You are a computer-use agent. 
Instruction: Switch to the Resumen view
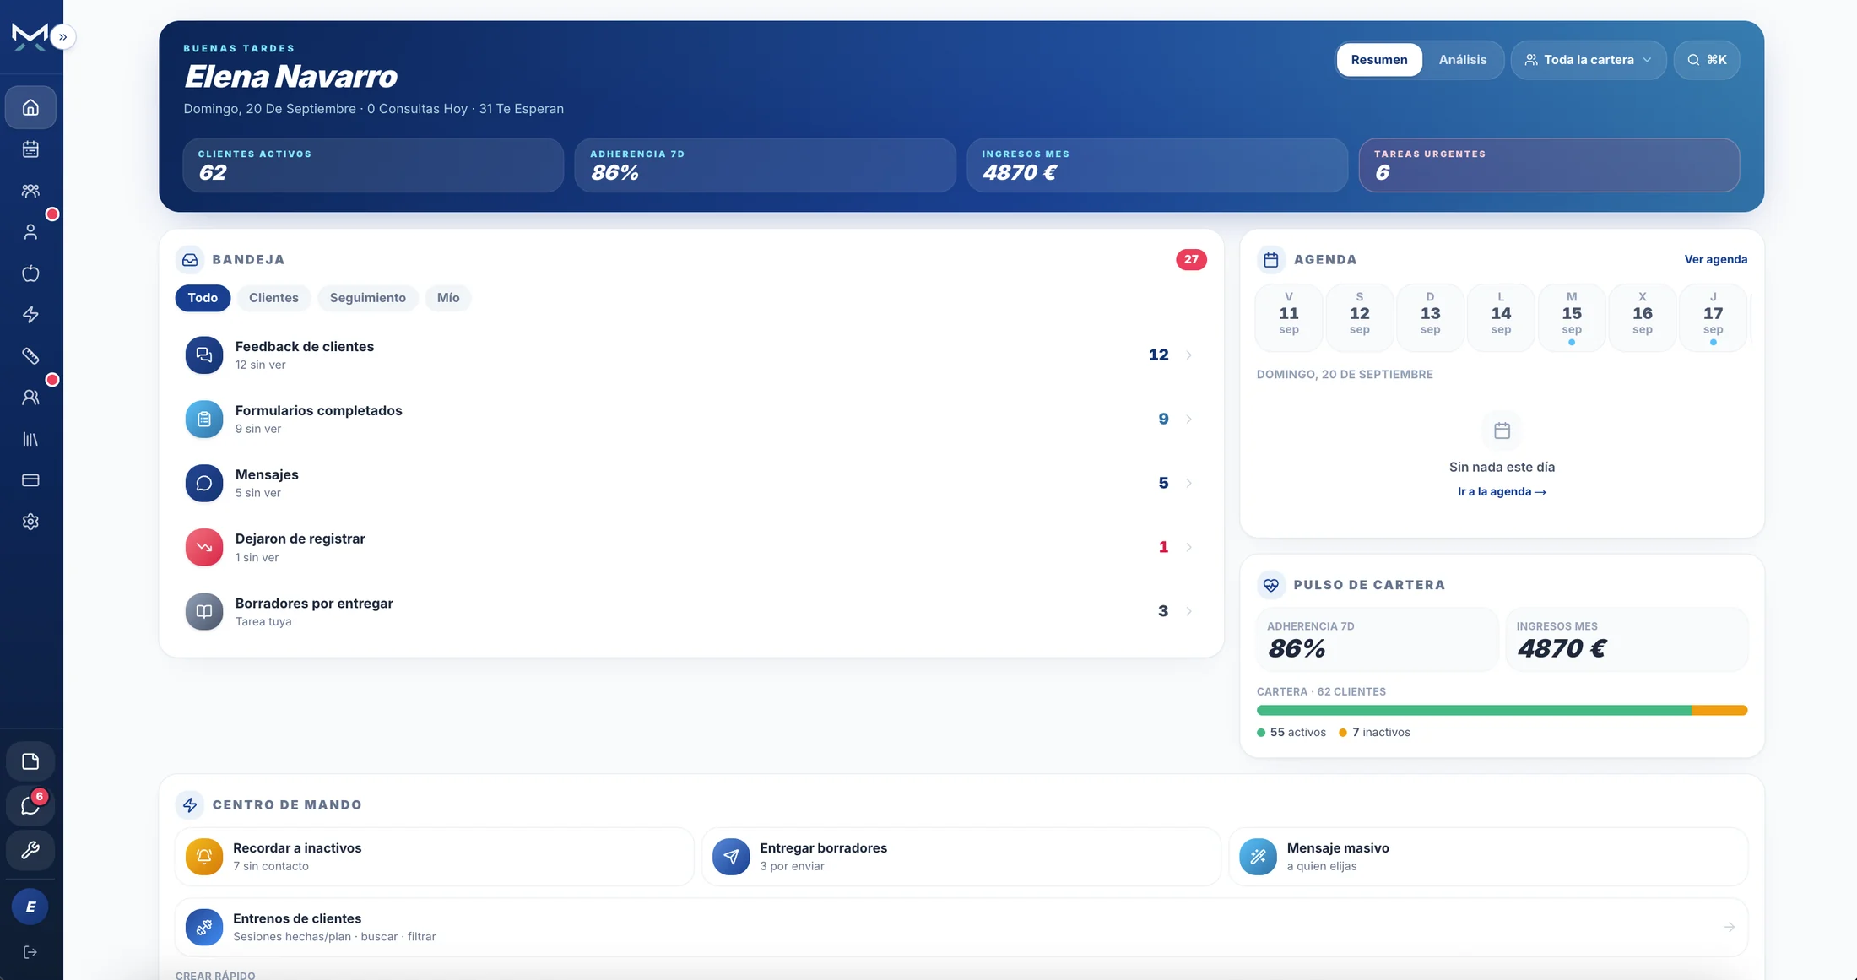tap(1379, 60)
